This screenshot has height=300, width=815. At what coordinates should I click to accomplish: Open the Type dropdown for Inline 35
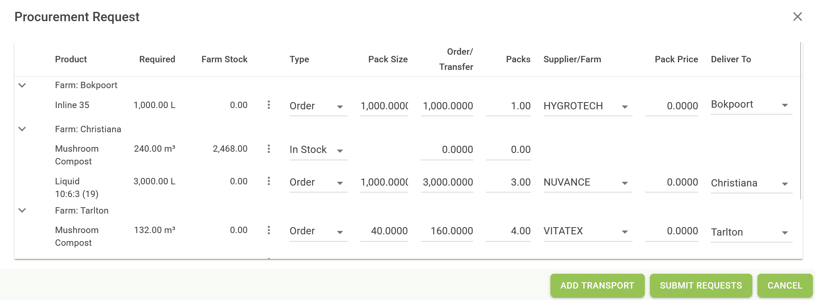318,106
